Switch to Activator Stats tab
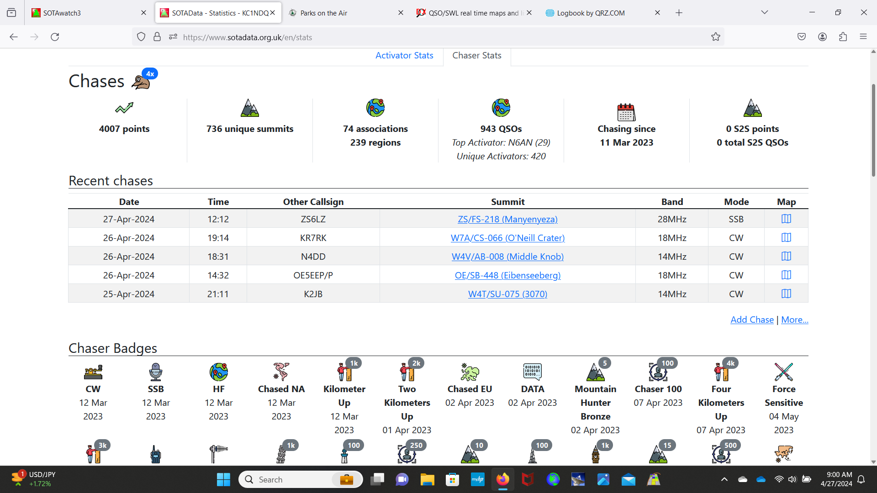Viewport: 877px width, 493px height. tap(404, 55)
